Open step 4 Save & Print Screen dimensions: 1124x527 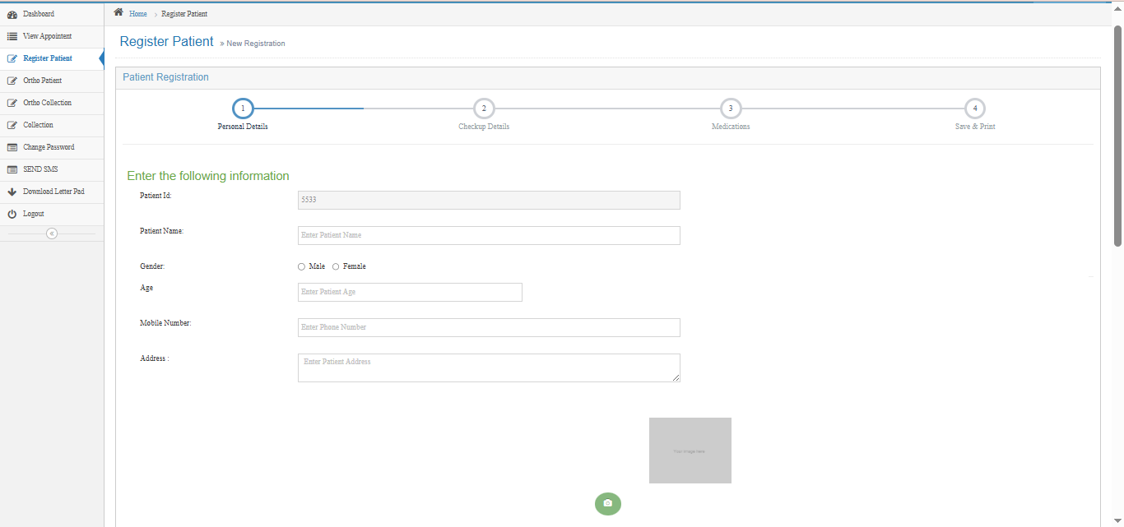click(975, 109)
